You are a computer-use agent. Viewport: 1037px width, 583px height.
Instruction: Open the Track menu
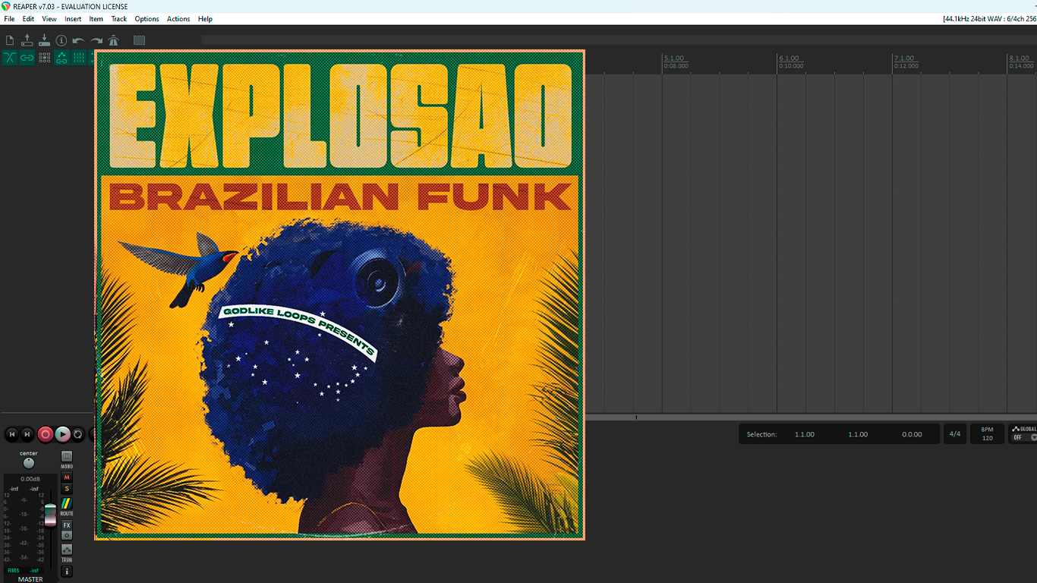tap(119, 19)
